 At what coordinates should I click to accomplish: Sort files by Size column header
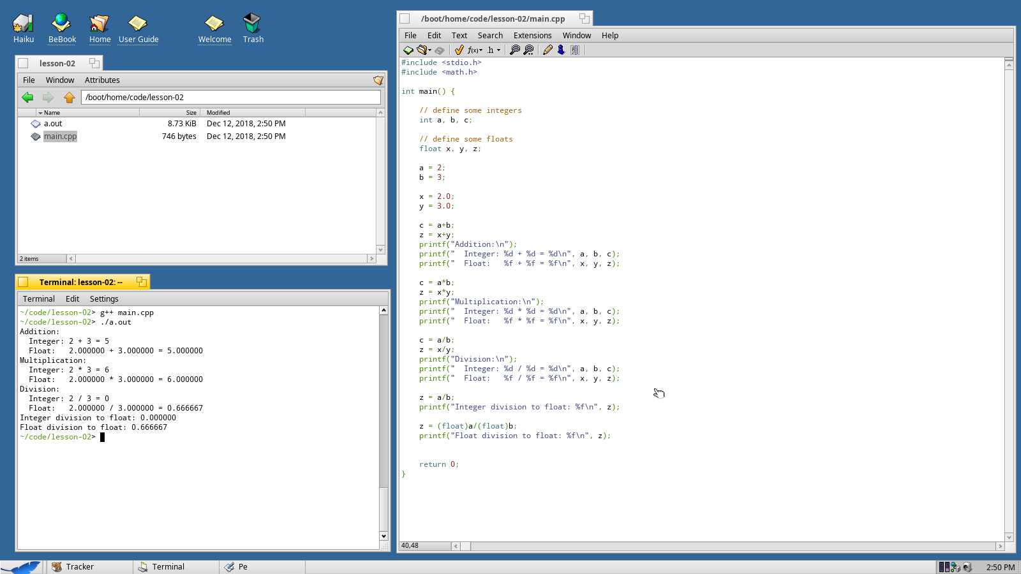(170, 112)
